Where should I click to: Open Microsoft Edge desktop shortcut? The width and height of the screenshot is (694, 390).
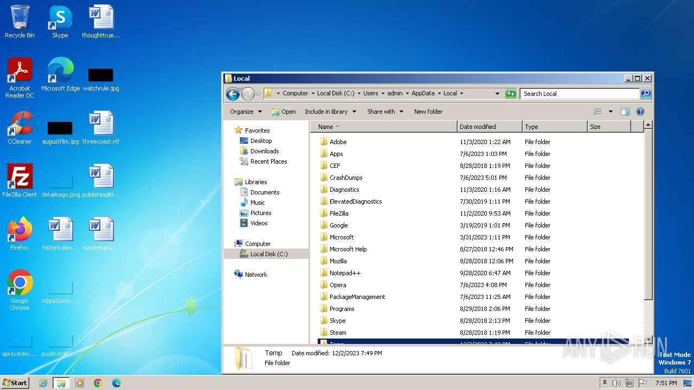(60, 75)
